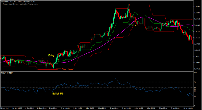The height and width of the screenshot is (110, 202).
Task: Click RSI level 30 on the scale
Action: pyautogui.click(x=195, y=96)
